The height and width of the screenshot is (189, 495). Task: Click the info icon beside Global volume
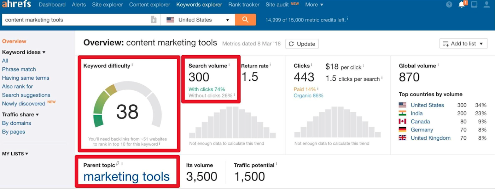[x=438, y=65]
